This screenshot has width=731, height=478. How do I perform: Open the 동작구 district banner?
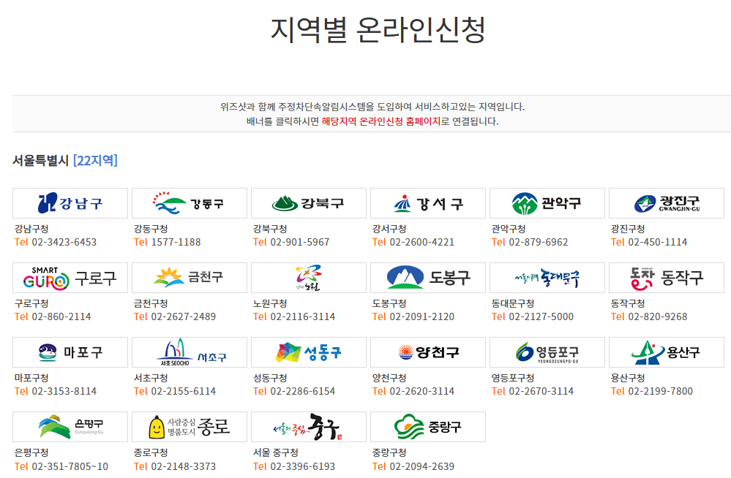click(667, 278)
